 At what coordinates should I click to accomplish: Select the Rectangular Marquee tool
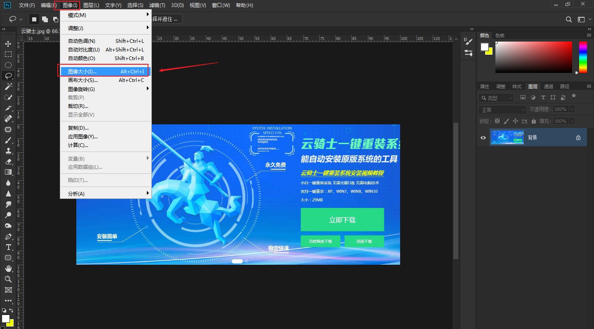pyautogui.click(x=8, y=54)
